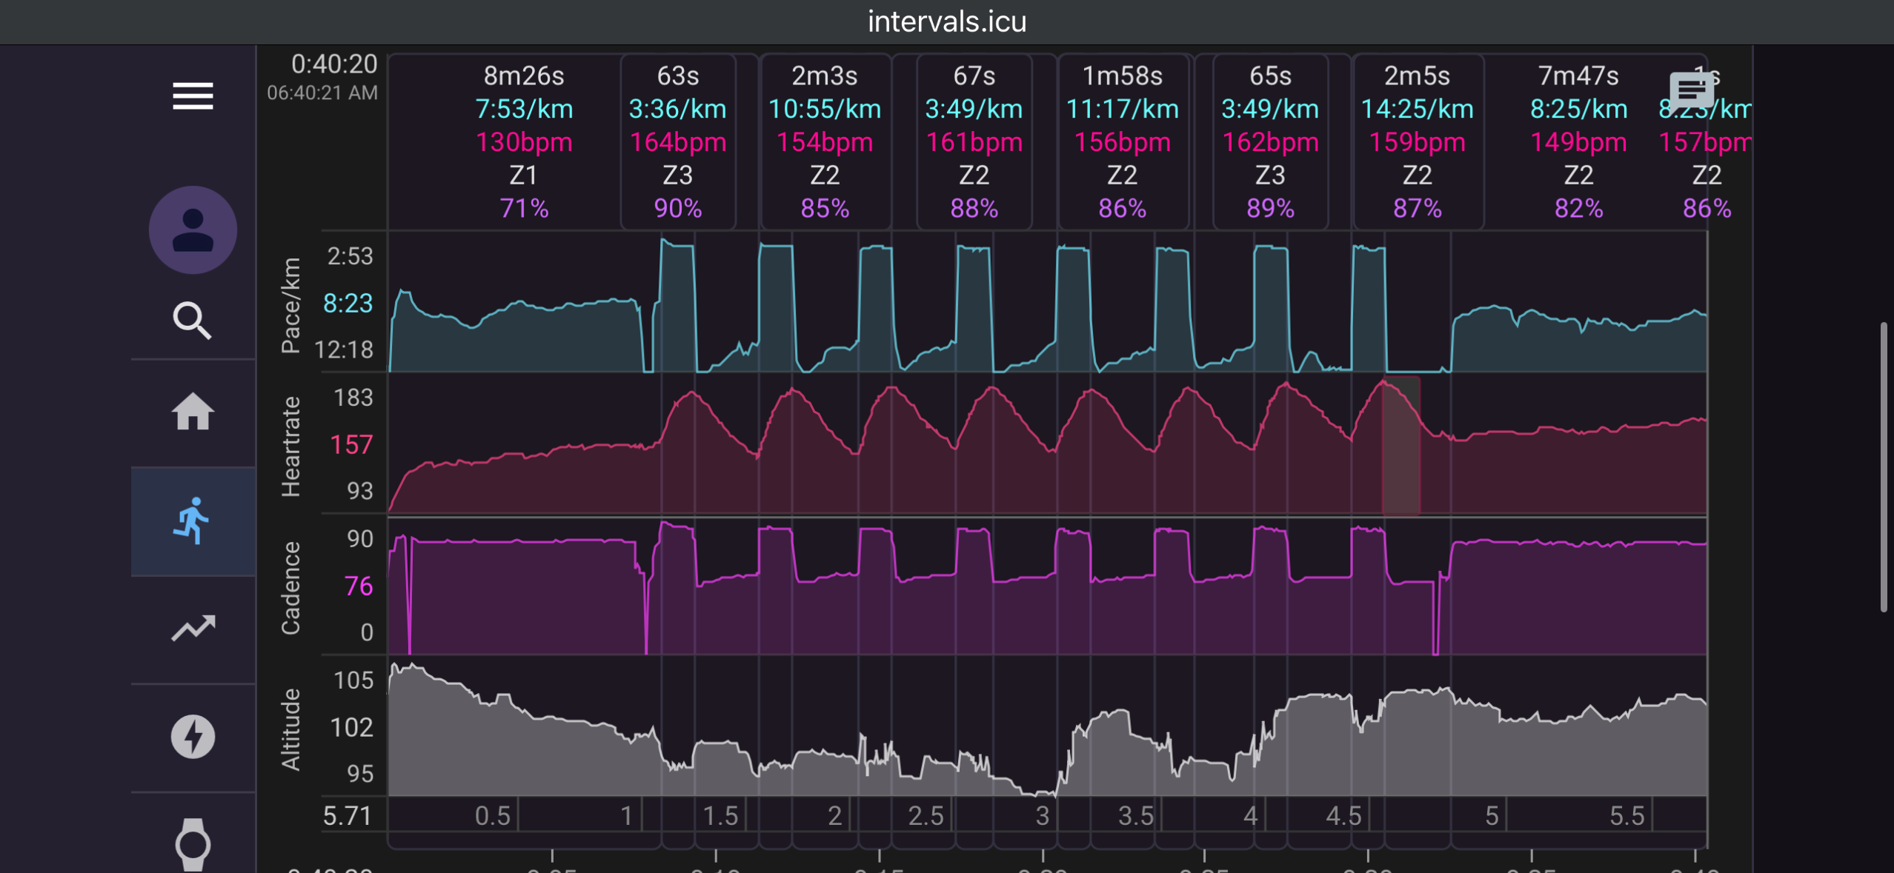Click inside the cadence chart area
This screenshot has height=873, width=1894.
[1047, 586]
